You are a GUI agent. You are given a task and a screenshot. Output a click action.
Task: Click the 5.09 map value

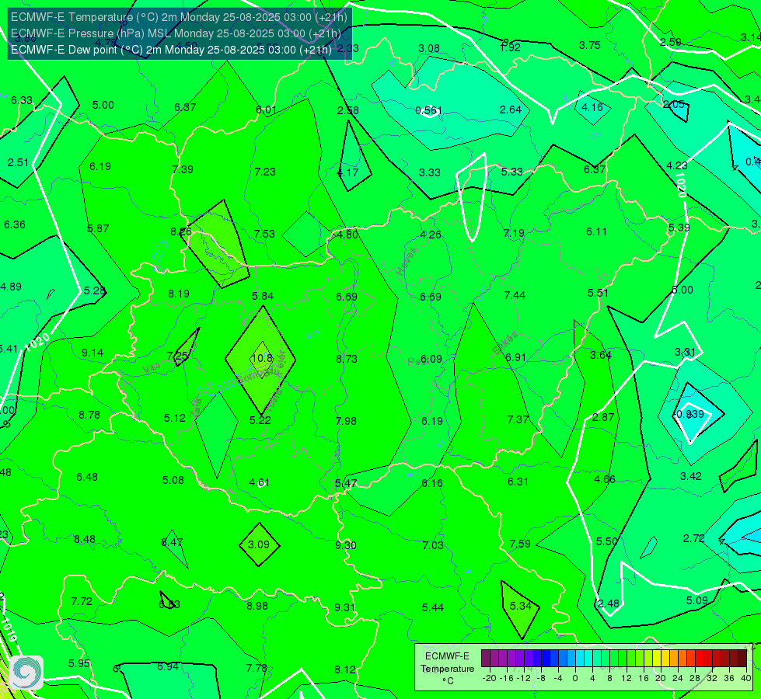click(x=697, y=600)
